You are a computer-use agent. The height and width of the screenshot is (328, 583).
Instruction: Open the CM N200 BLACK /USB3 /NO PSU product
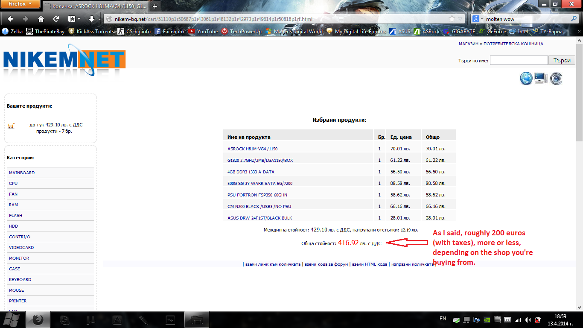(x=259, y=206)
